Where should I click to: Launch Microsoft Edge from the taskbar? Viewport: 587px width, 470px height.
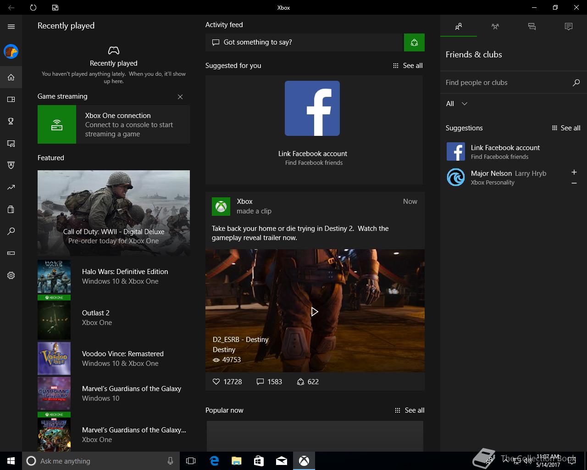[214, 461]
